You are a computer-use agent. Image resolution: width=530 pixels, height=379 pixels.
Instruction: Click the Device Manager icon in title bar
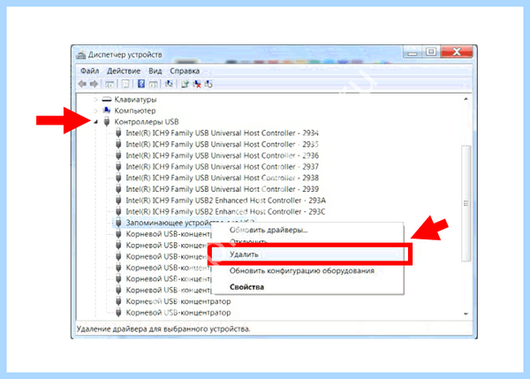[81, 55]
